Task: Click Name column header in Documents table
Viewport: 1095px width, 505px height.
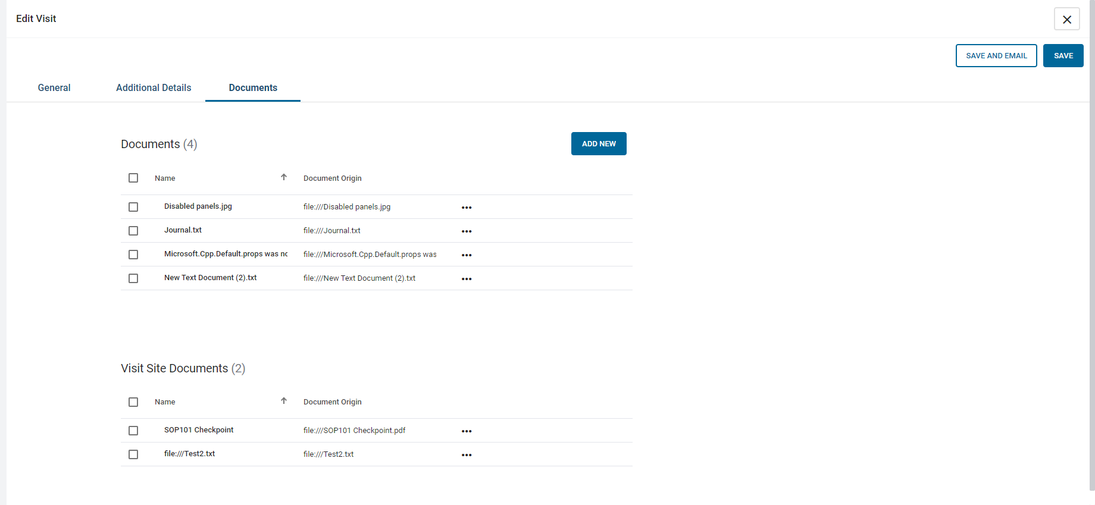Action: click(165, 178)
